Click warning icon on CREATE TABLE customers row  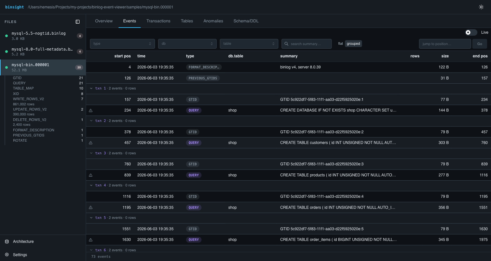pos(91,143)
